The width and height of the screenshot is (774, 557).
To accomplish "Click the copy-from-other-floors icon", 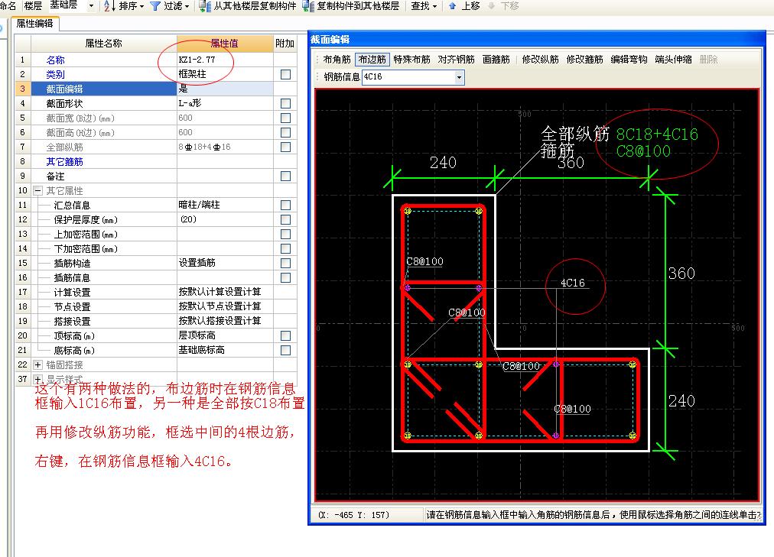I will pyautogui.click(x=205, y=6).
